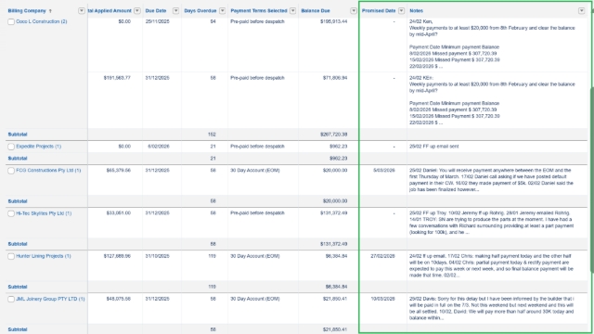Screen dimensions: 594x334
Task: Select the Hunter Lining row balance $6,384.84
Action: pyautogui.click(x=336, y=256)
